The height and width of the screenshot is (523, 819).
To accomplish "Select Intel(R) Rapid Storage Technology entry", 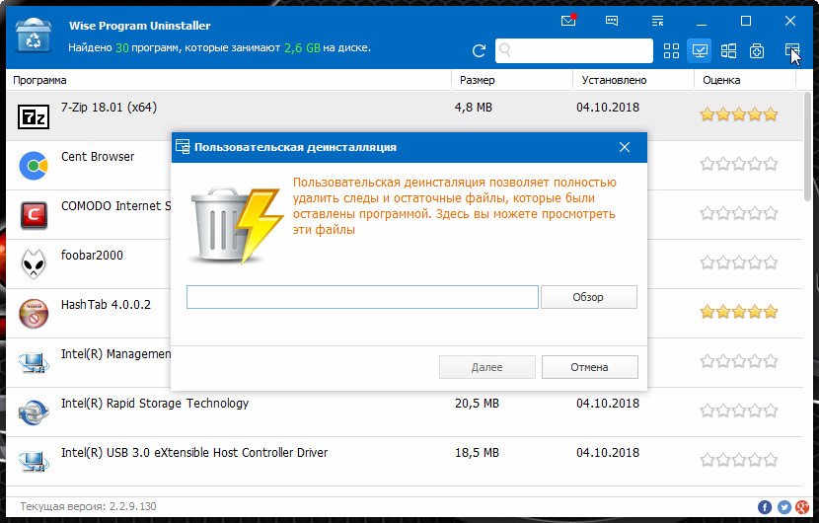I will click(155, 404).
